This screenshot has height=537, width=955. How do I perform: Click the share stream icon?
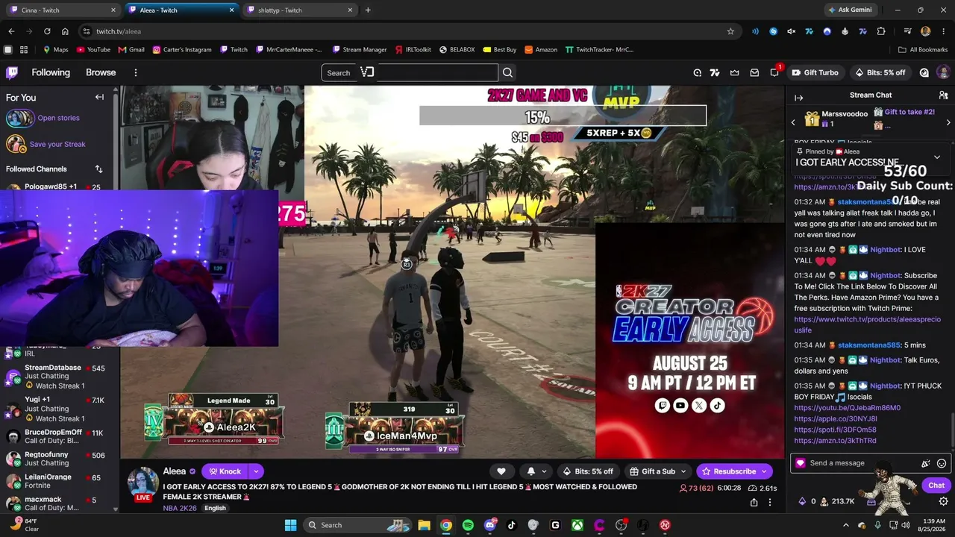[x=754, y=503]
